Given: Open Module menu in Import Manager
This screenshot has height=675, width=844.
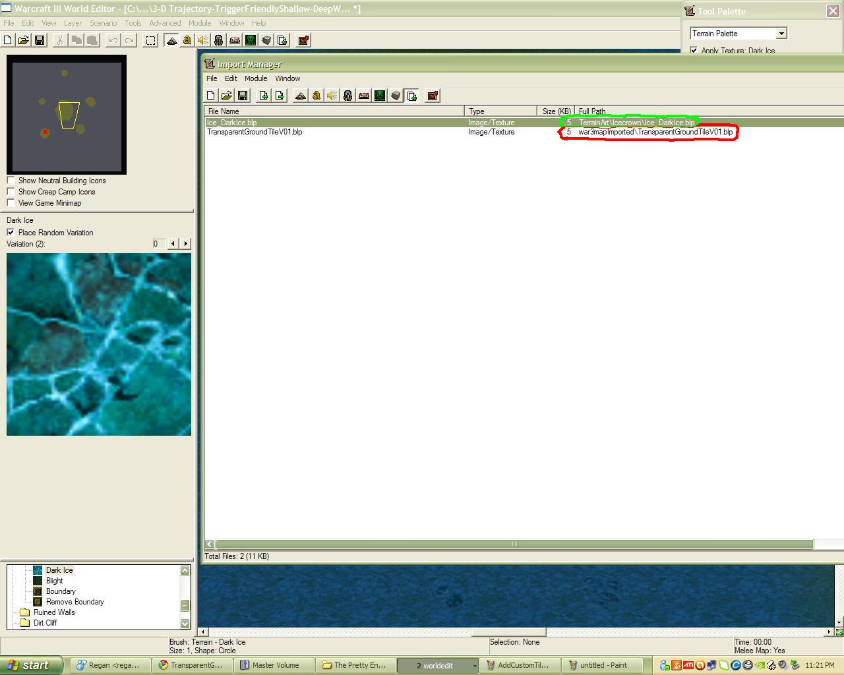Looking at the screenshot, I should coord(256,78).
